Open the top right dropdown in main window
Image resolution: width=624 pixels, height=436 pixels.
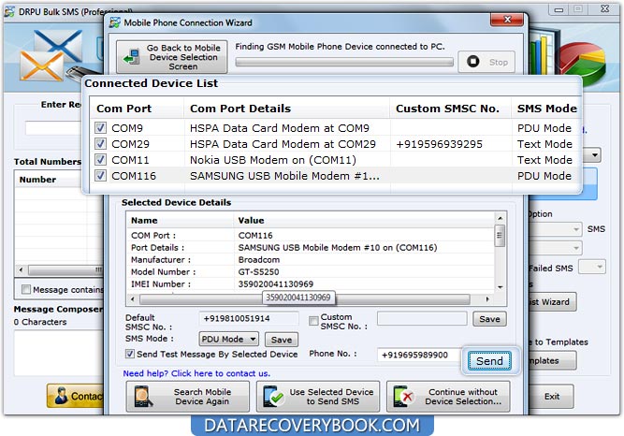pos(592,154)
